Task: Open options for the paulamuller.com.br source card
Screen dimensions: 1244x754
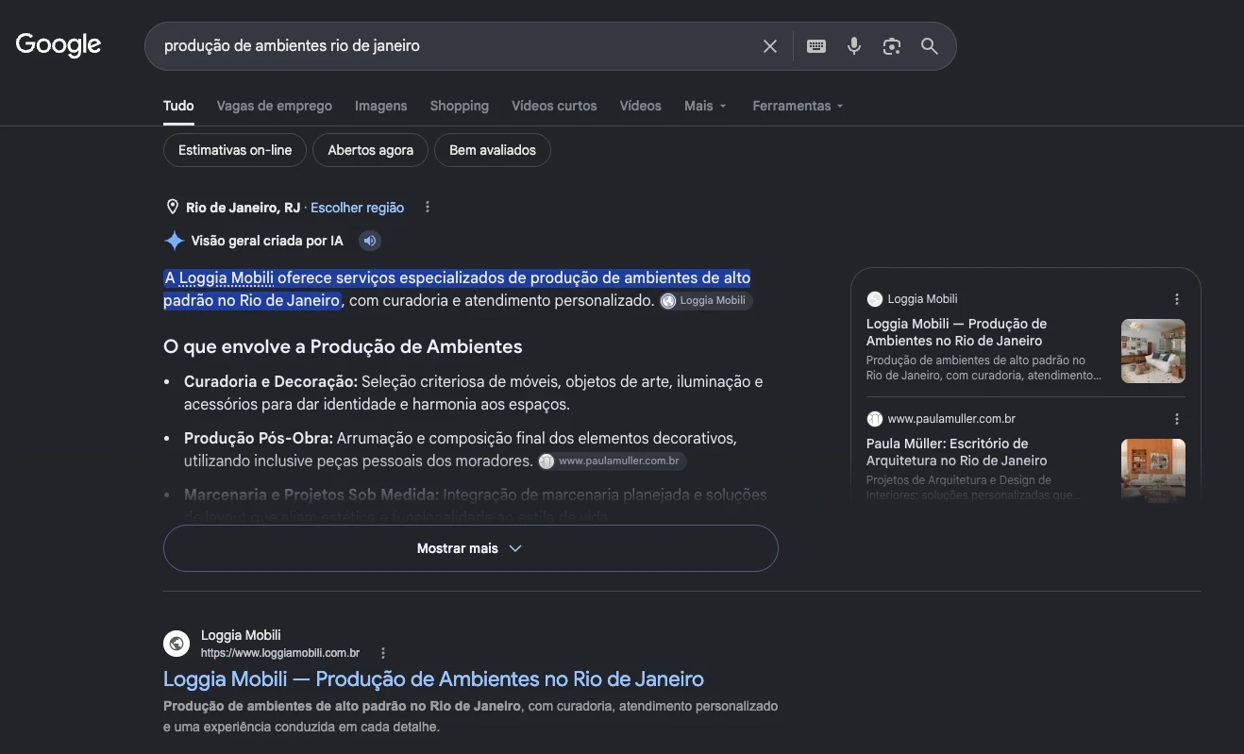Action: click(x=1177, y=419)
